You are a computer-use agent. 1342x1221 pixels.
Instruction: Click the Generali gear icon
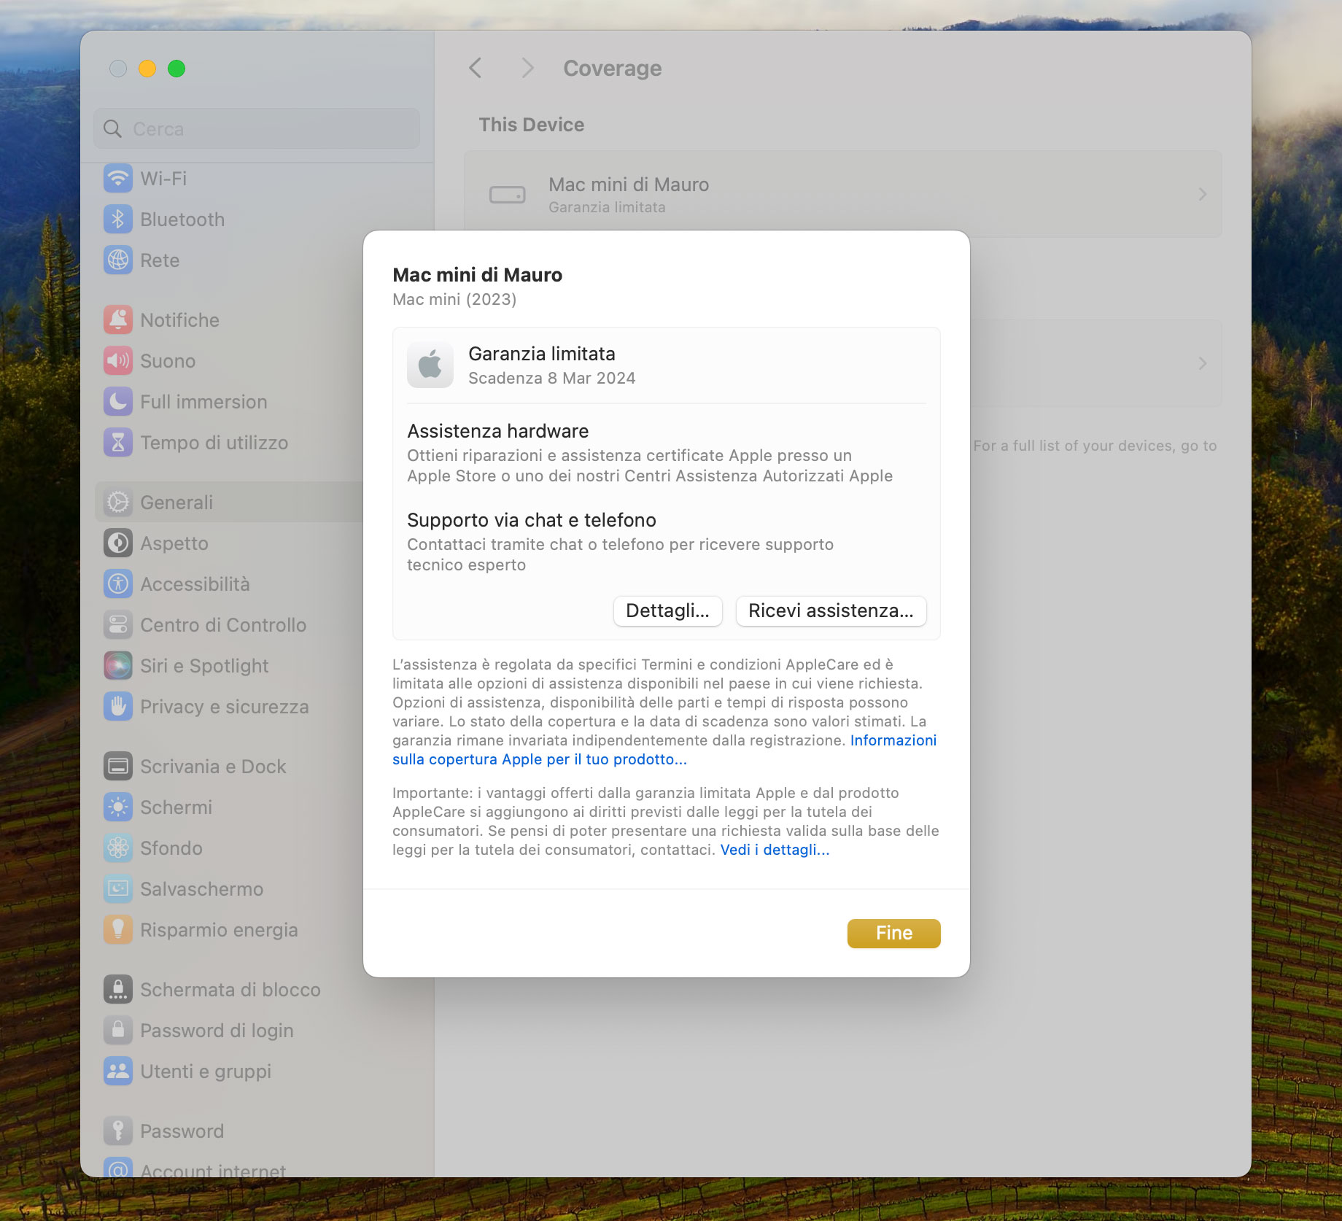click(x=118, y=502)
